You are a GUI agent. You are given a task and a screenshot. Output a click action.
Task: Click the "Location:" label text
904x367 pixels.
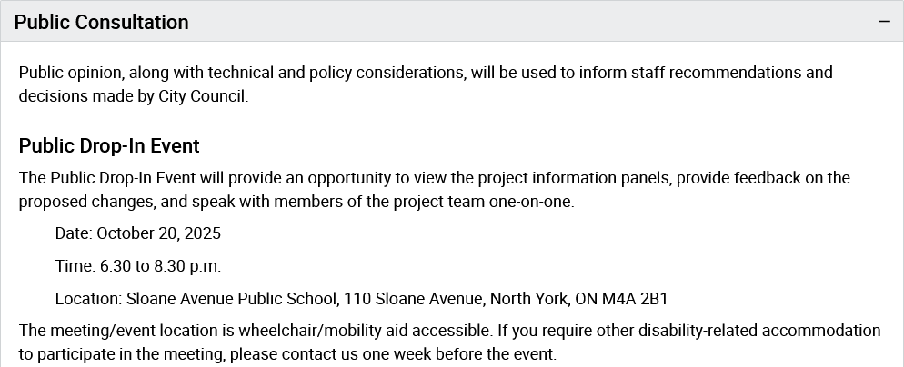point(88,299)
